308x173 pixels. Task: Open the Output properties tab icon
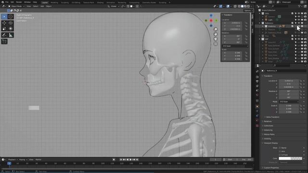tap(257, 81)
